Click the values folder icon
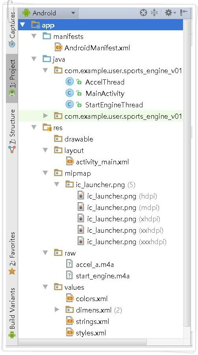198x355 pixels. point(58,287)
